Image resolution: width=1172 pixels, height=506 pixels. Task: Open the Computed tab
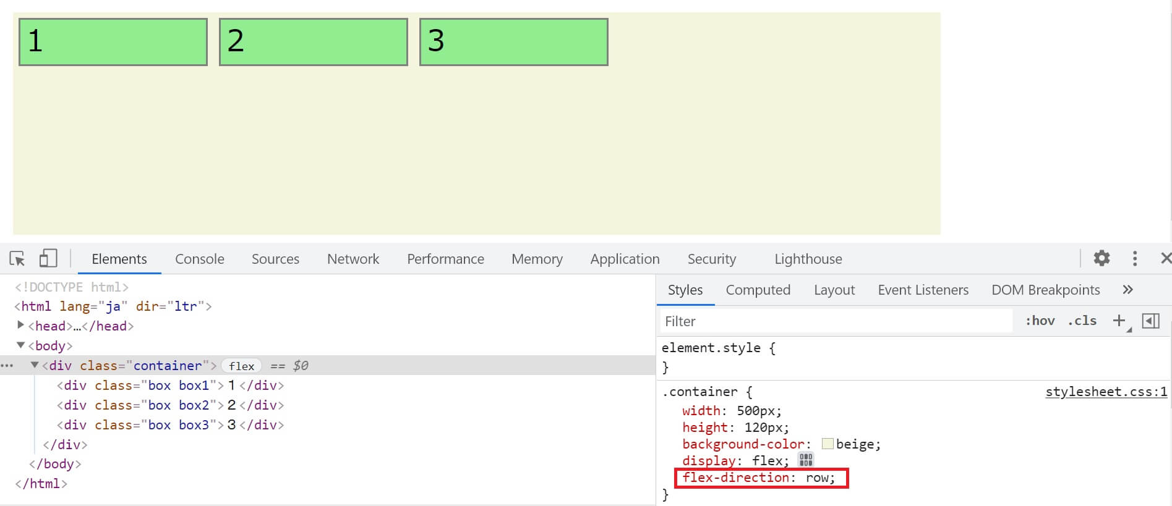pos(758,290)
